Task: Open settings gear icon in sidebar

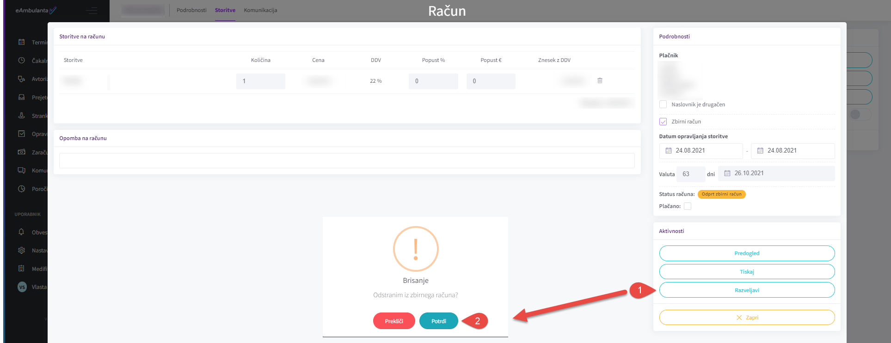Action: pos(21,250)
